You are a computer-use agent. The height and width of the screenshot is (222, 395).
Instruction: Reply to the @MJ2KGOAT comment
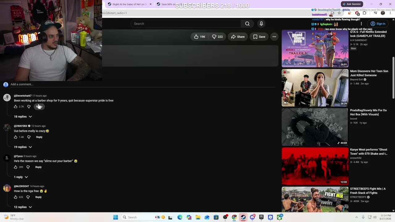tap(38, 197)
